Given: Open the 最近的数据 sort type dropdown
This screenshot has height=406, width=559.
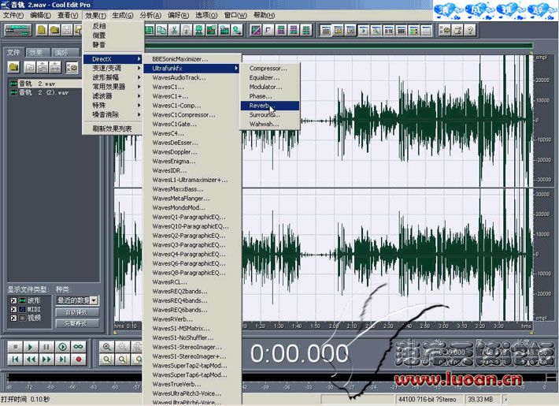Looking at the screenshot, I should pos(94,300).
